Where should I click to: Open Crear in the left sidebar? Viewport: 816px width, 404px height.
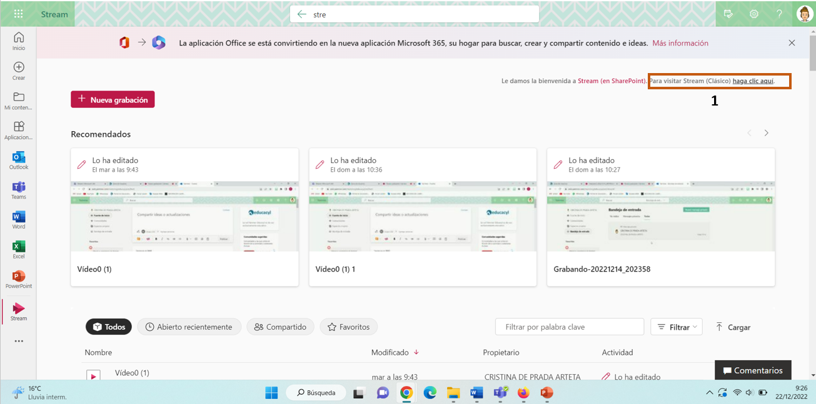click(19, 71)
